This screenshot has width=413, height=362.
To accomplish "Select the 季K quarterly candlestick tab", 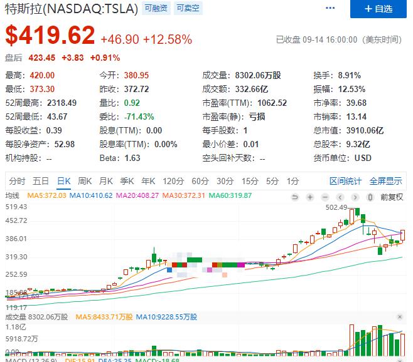I will point(127,181).
